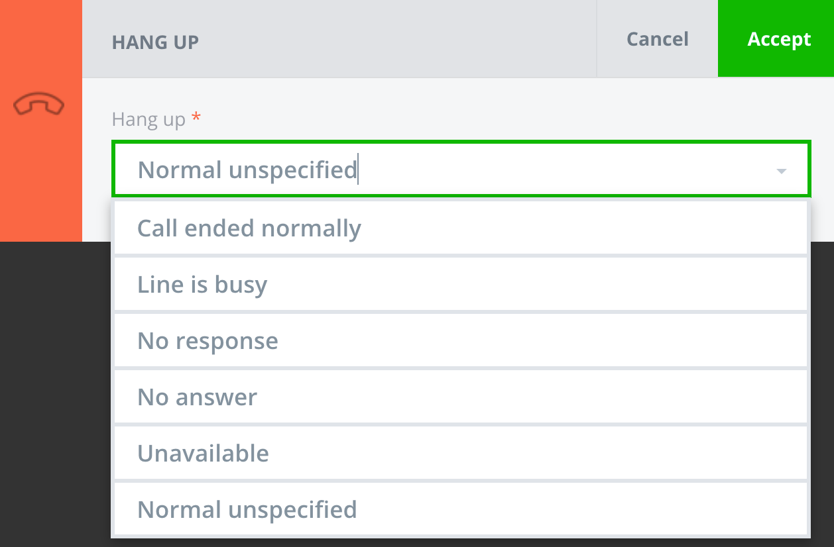
Task: Click the typed 'Normal unspecified' text in the field
Action: pyautogui.click(x=247, y=170)
